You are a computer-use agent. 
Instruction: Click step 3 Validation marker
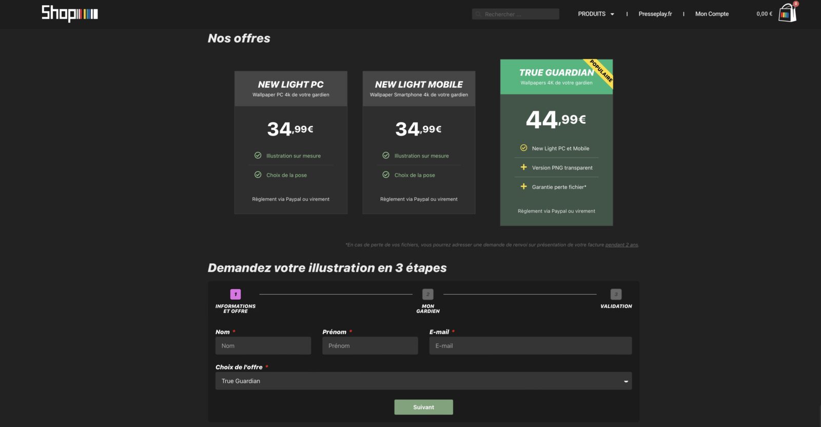click(x=616, y=294)
